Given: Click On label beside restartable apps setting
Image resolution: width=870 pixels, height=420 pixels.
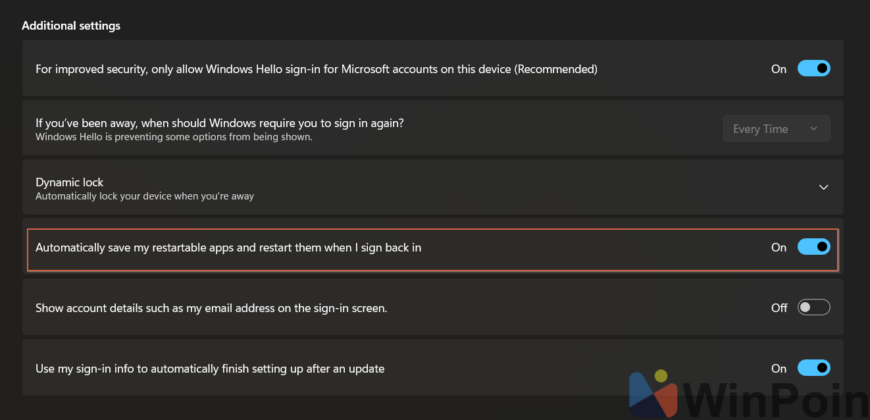Looking at the screenshot, I should pyautogui.click(x=779, y=248).
